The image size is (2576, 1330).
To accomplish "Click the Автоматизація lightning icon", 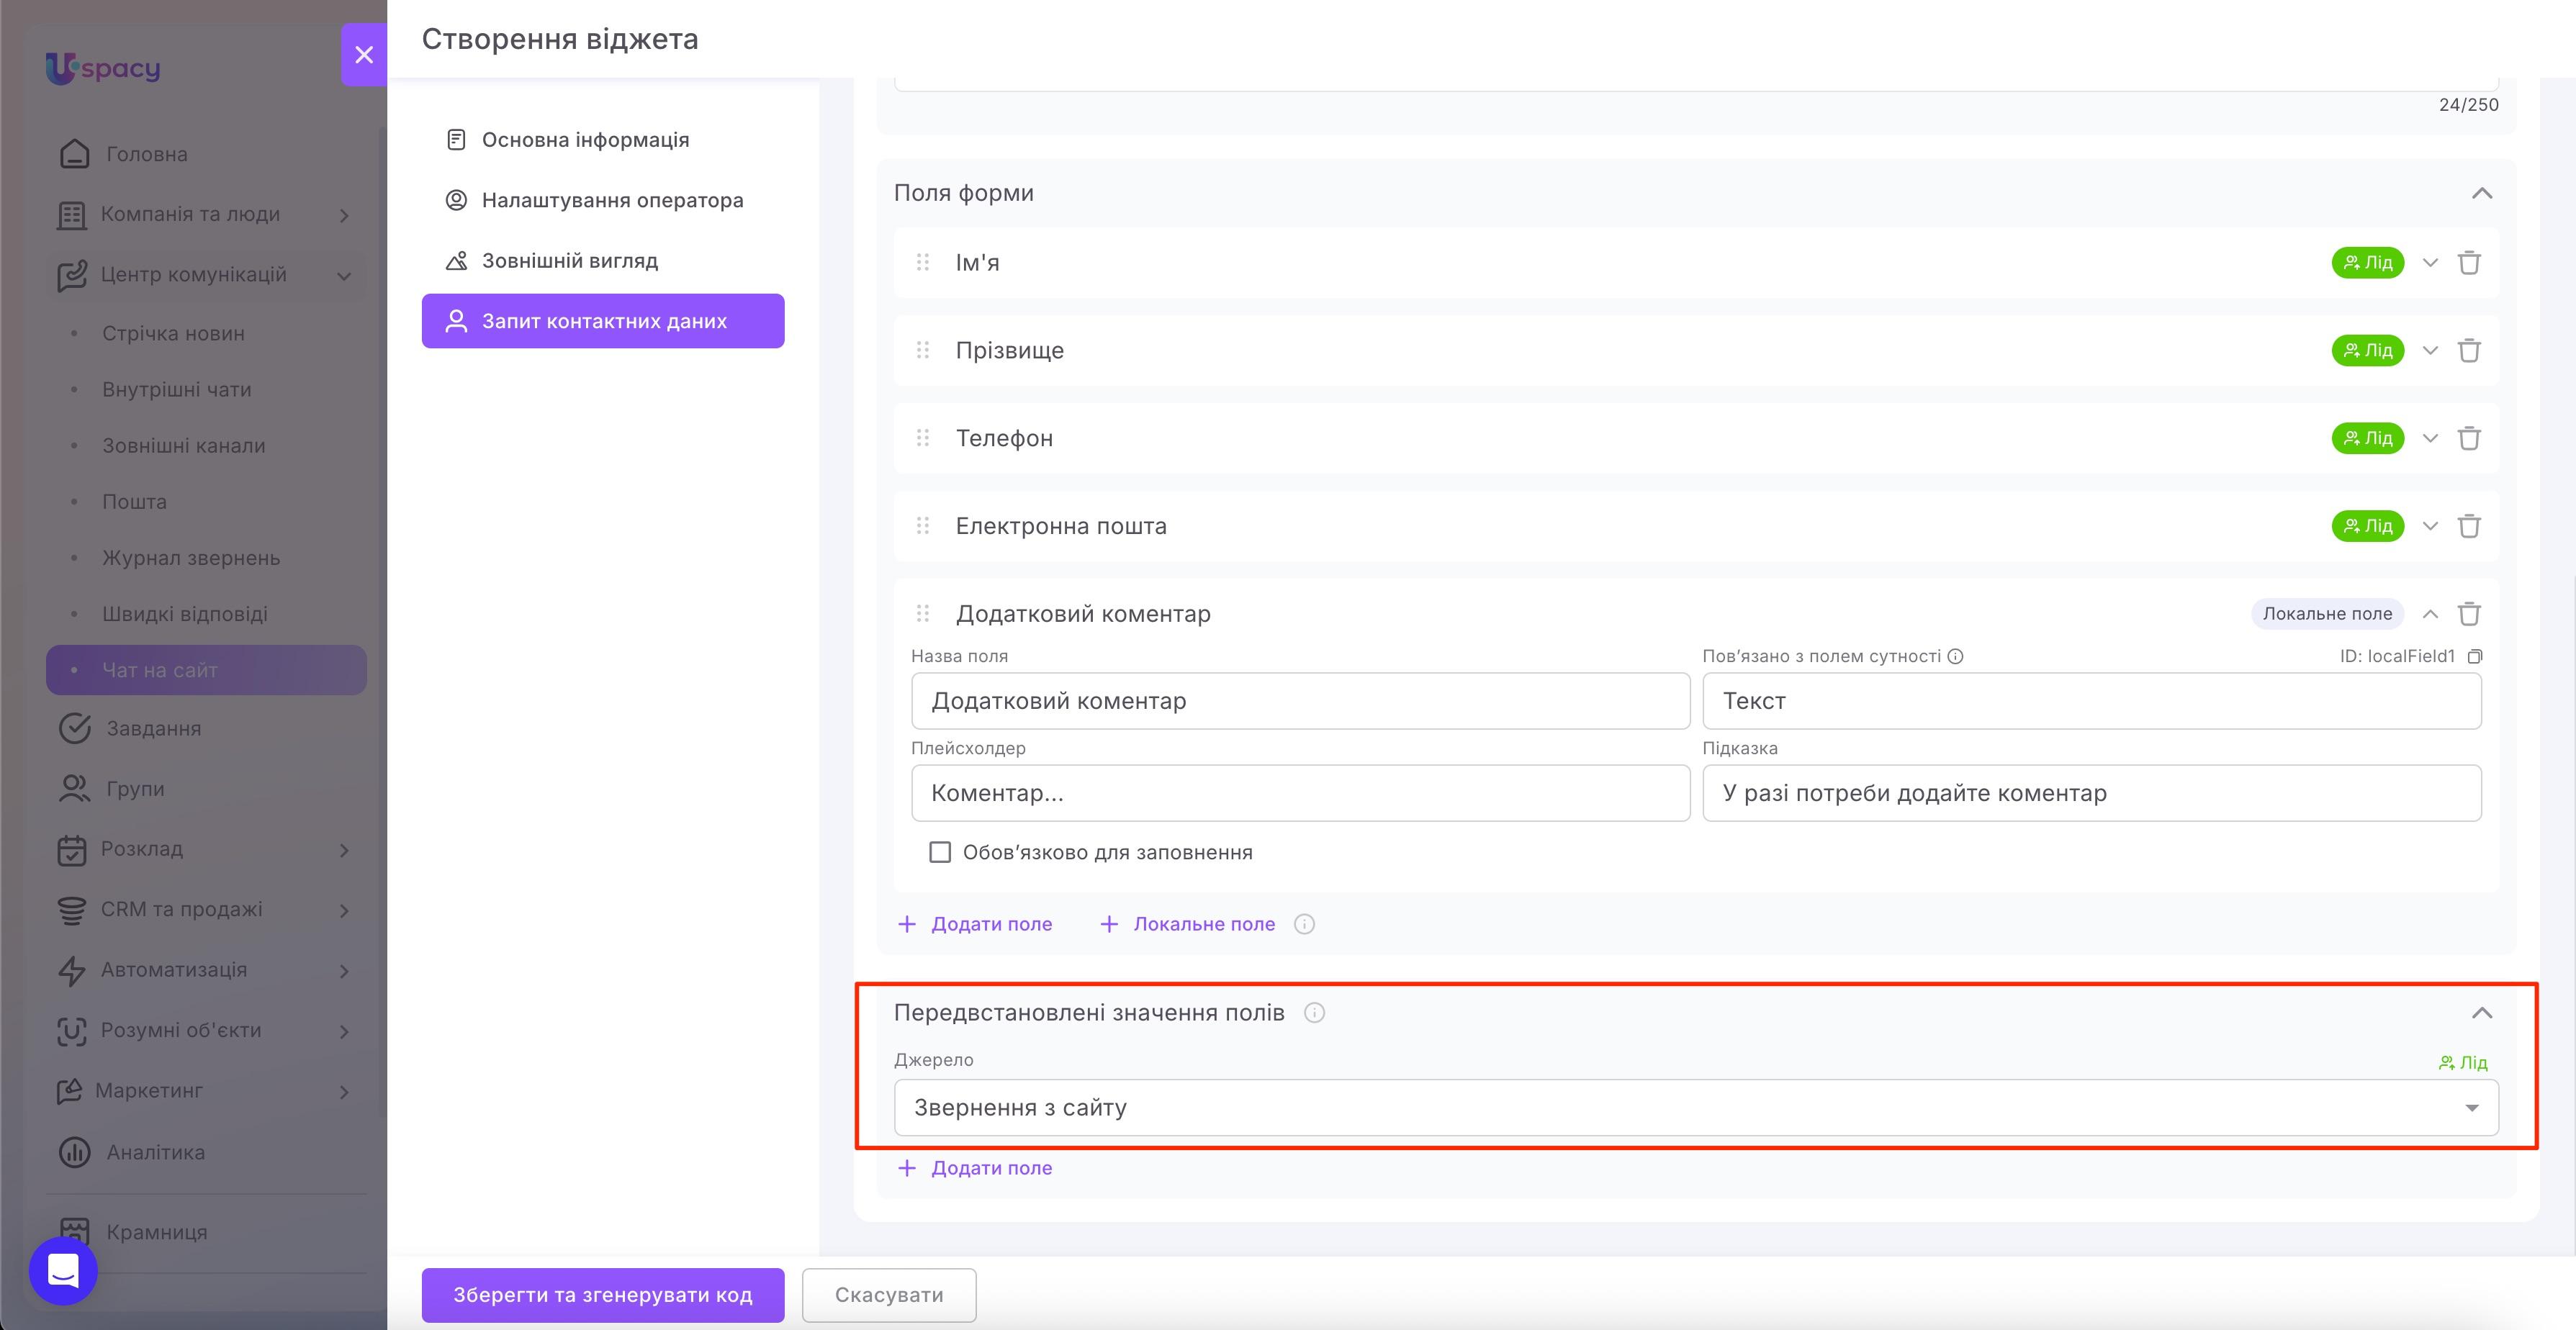I will 72,970.
